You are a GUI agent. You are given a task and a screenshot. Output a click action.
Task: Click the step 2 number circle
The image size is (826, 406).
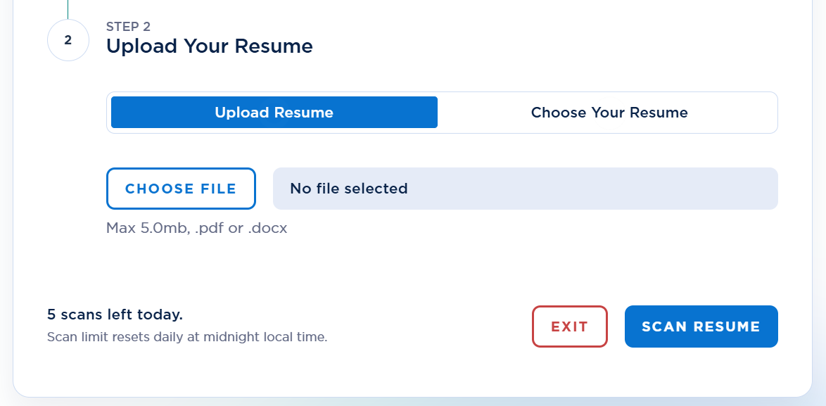68,40
